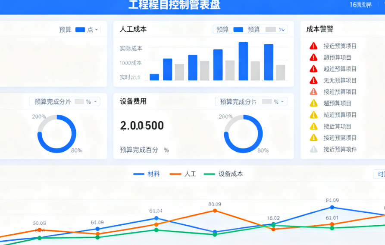Open the 预算 点 dropdown arrow
The image size is (385, 245).
(96, 30)
